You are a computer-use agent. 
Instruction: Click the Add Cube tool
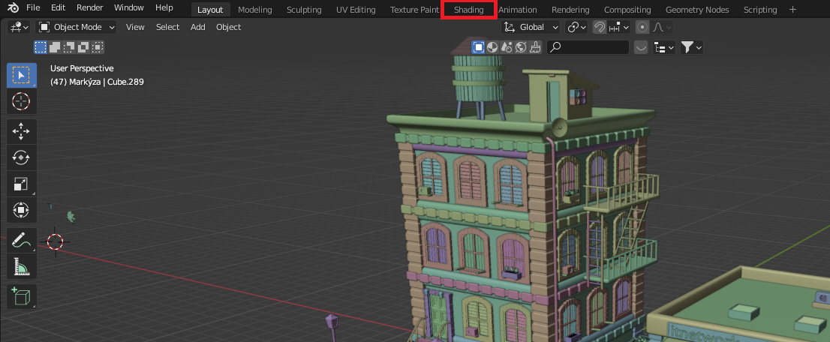pos(21,296)
